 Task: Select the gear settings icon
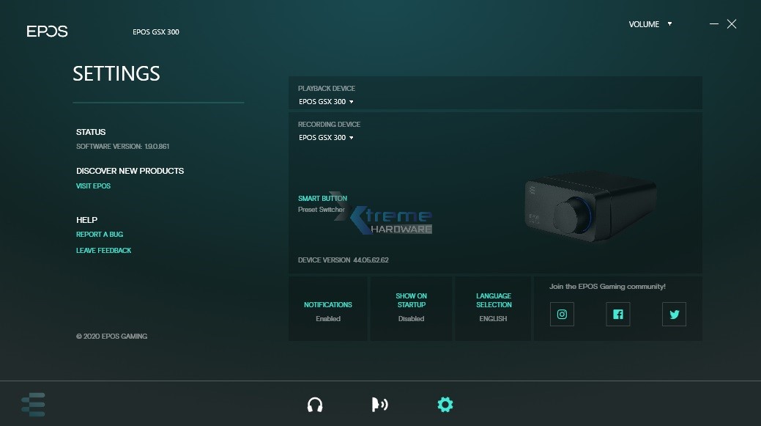(445, 405)
